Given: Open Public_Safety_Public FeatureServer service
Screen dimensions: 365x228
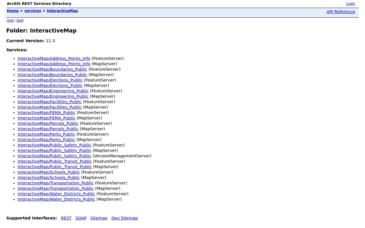Looking at the screenshot, I should point(54,145).
